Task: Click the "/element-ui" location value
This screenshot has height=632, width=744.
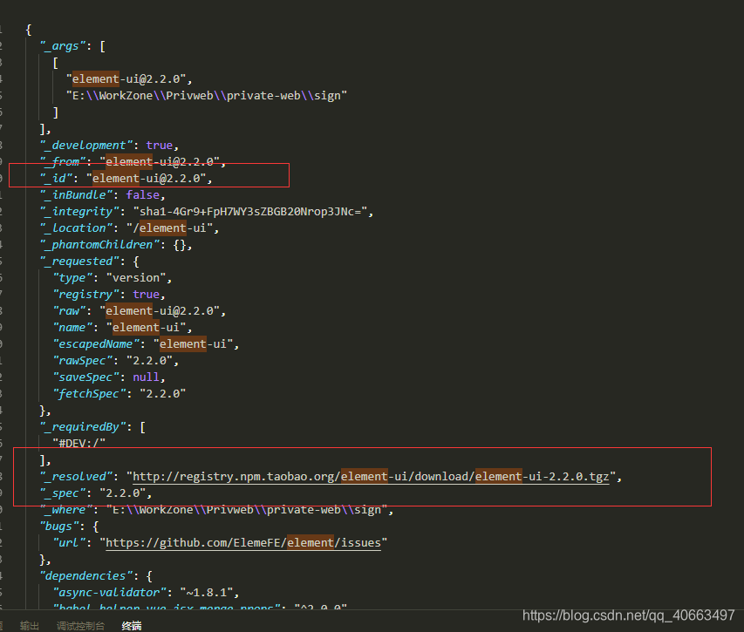Action: (169, 228)
